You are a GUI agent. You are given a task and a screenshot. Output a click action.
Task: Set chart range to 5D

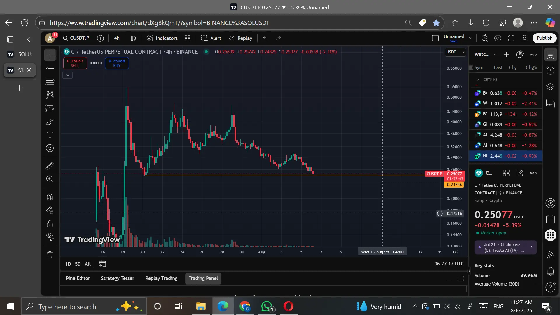click(x=78, y=264)
